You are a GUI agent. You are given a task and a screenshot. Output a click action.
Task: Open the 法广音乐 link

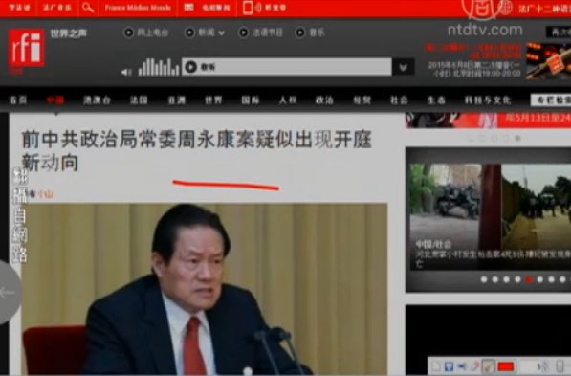coord(57,8)
